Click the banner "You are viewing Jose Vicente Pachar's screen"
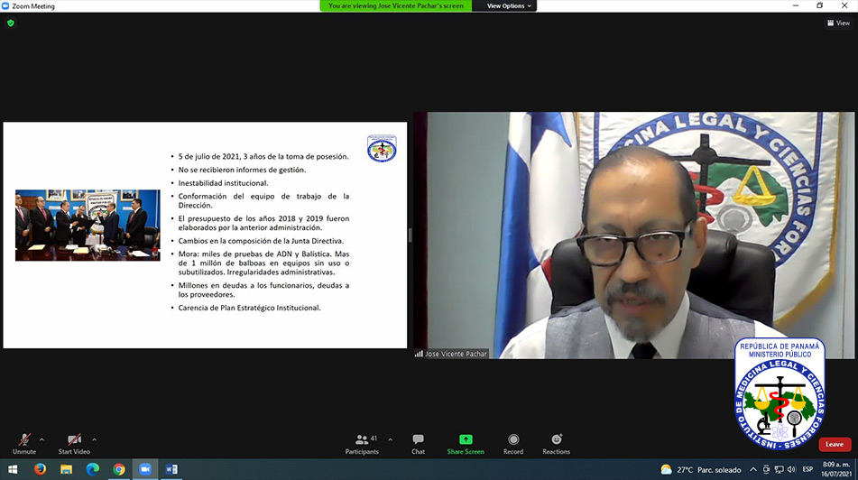 [x=396, y=6]
